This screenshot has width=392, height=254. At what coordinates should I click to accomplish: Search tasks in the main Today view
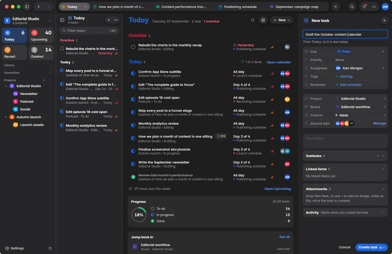tap(253, 20)
